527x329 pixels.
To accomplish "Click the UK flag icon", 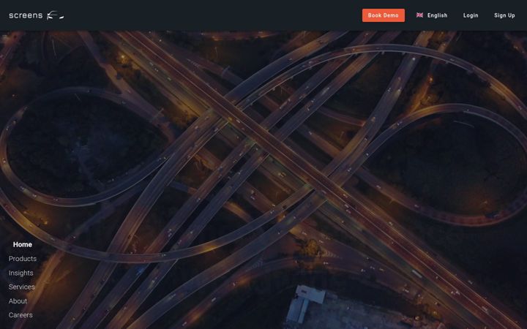I will 420,15.
